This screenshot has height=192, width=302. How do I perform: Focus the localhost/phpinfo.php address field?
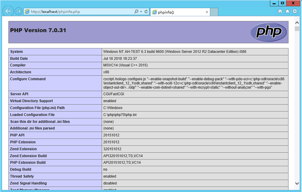[81, 12]
